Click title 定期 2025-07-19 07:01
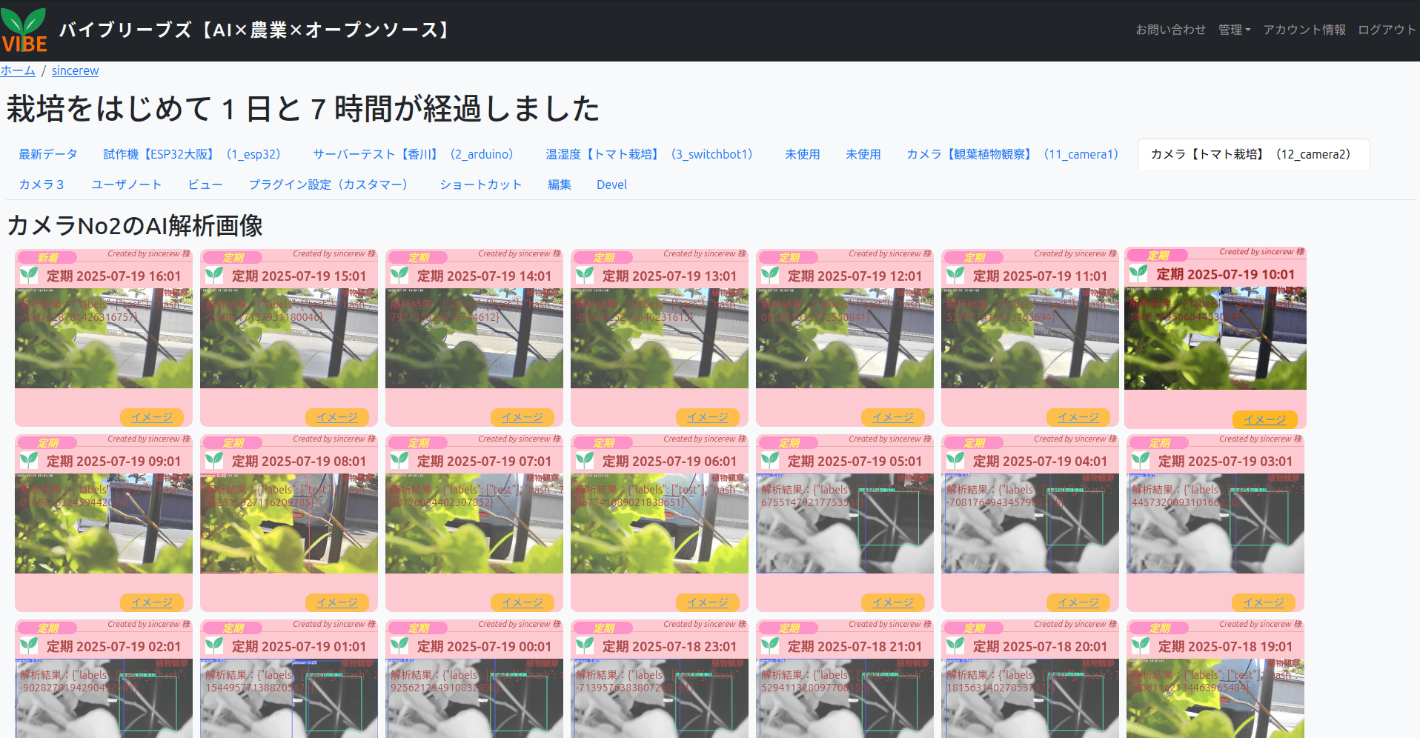This screenshot has width=1420, height=738. click(484, 461)
